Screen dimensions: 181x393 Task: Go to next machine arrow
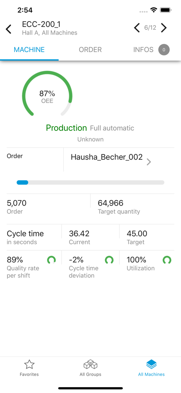point(164,28)
